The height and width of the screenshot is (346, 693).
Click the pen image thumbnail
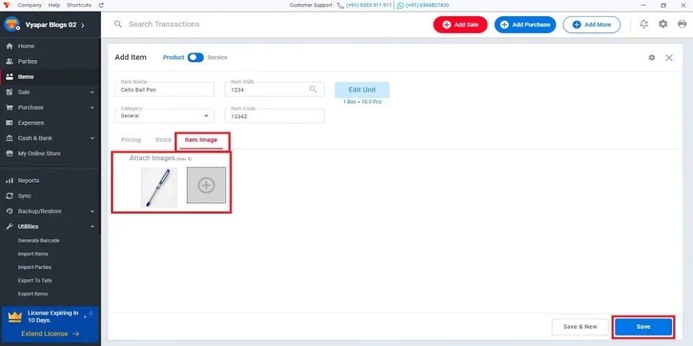(159, 187)
